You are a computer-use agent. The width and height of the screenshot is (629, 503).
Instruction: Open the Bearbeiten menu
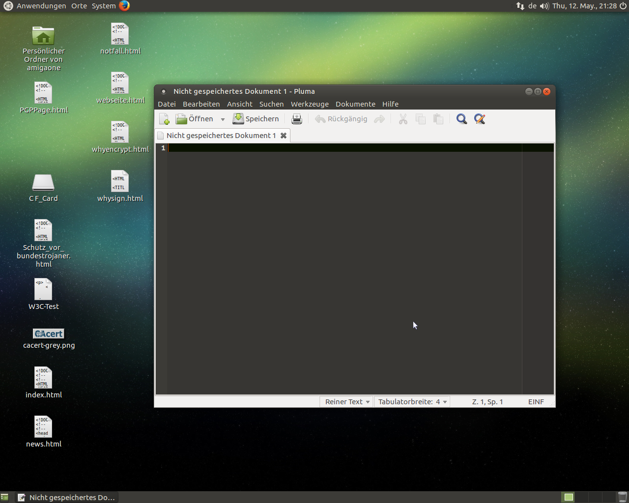click(201, 104)
